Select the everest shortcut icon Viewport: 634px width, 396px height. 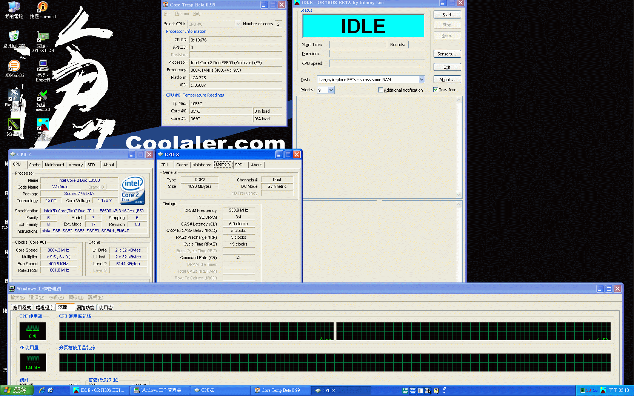point(43,7)
